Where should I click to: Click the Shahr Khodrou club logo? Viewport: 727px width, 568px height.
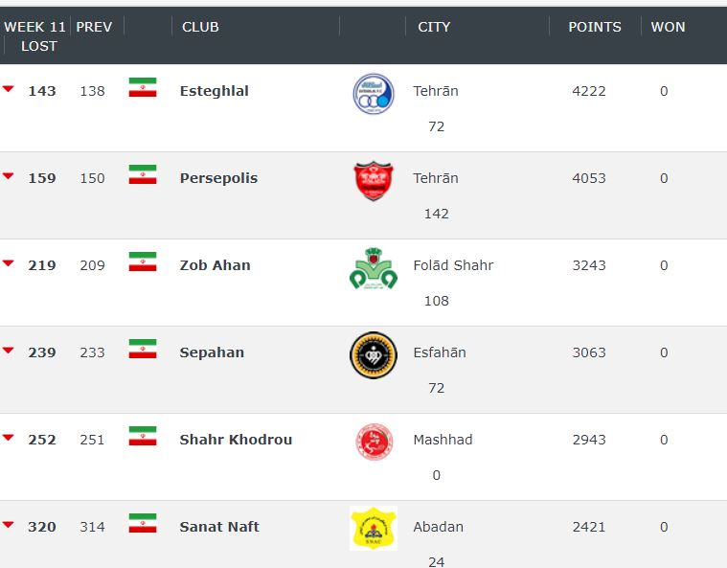pos(373,441)
